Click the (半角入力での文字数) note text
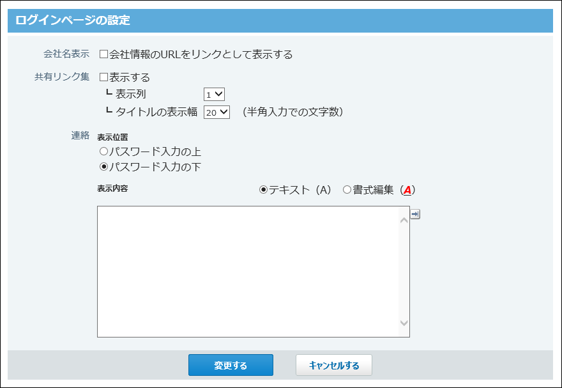The width and height of the screenshot is (562, 388). [x=293, y=112]
